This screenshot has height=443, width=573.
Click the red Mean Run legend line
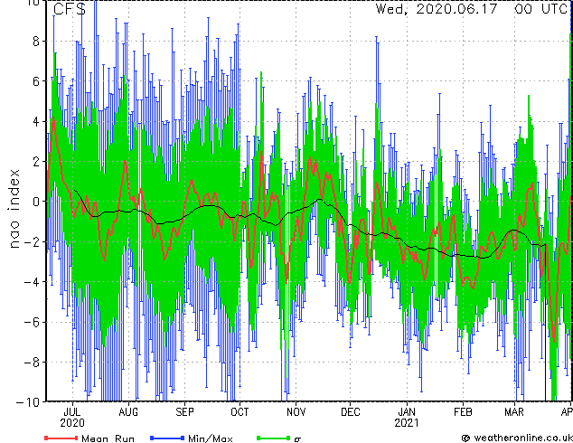(x=61, y=438)
